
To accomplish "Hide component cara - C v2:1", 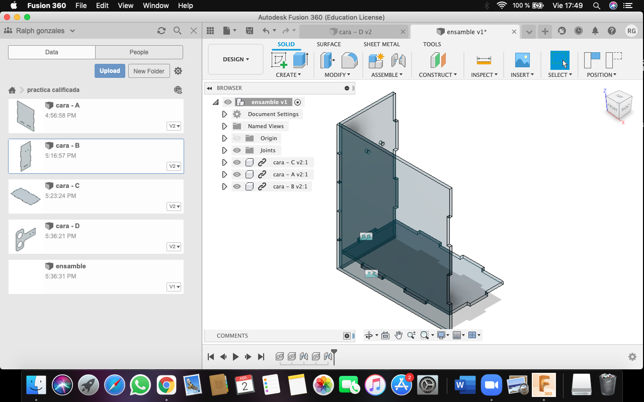I will pyautogui.click(x=237, y=162).
